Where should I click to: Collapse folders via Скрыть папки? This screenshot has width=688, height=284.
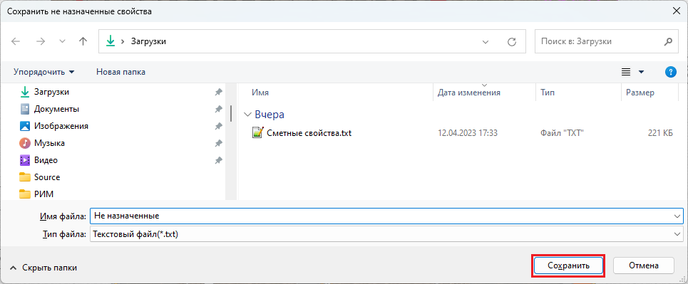44,268
